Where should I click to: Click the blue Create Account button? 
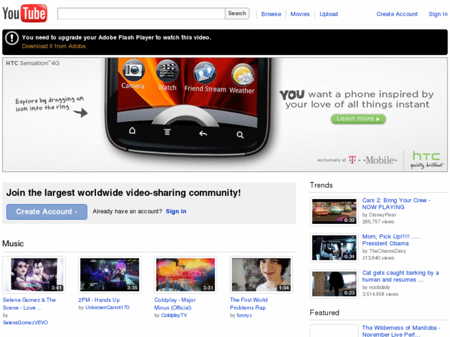47,211
